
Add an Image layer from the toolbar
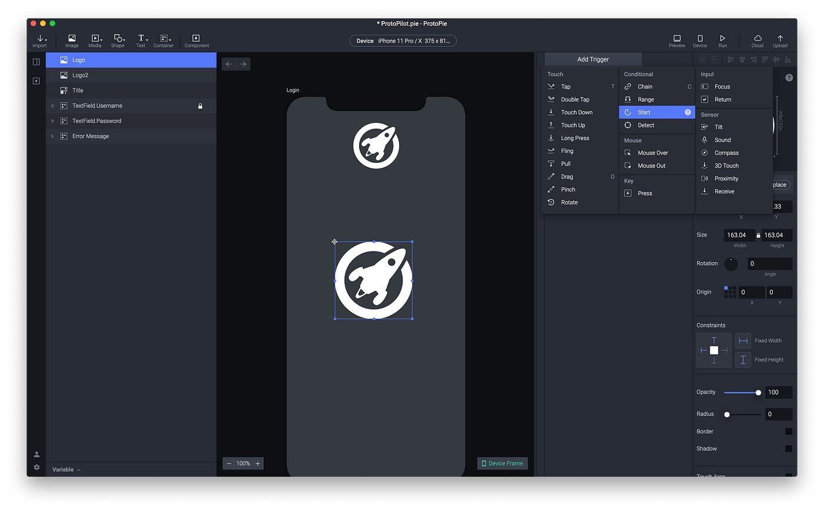click(x=72, y=41)
